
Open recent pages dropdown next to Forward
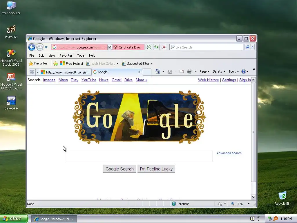pyautogui.click(x=46, y=47)
